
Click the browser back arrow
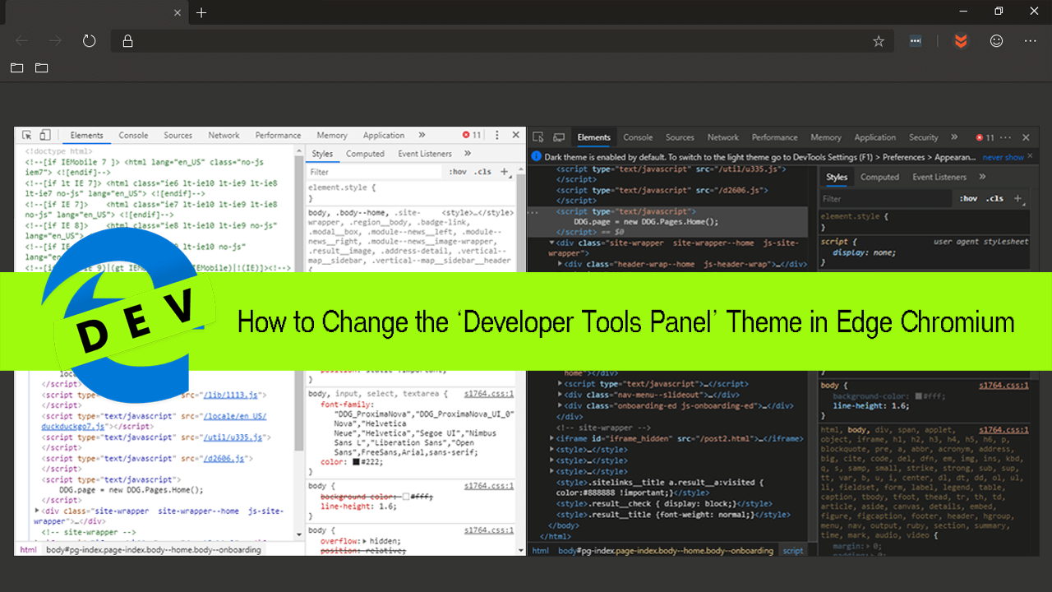tap(21, 41)
